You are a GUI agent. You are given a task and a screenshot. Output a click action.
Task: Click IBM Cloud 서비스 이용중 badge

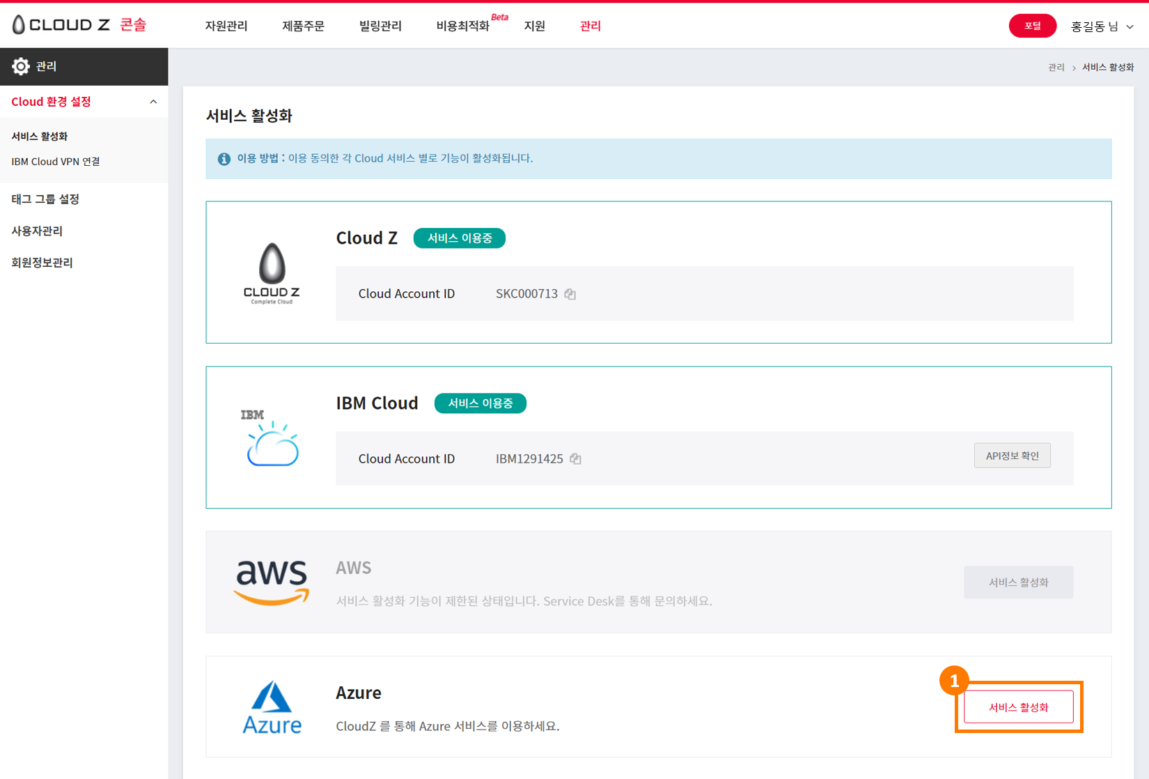[x=480, y=403]
